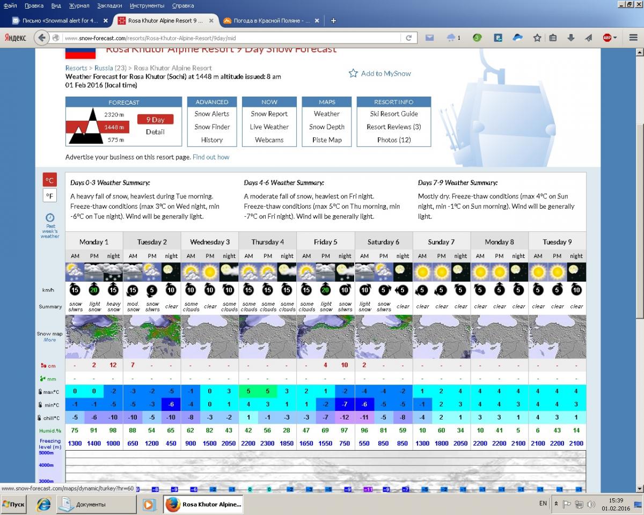Screen dimensions: 644x515
Task: Show hidden tray icons arrow
Action: click(x=557, y=504)
